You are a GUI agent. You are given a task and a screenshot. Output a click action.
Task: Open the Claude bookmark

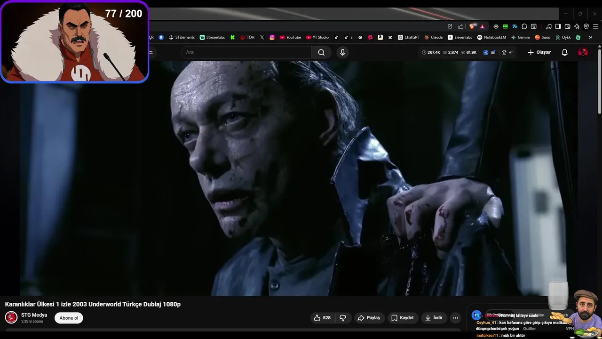click(x=434, y=37)
